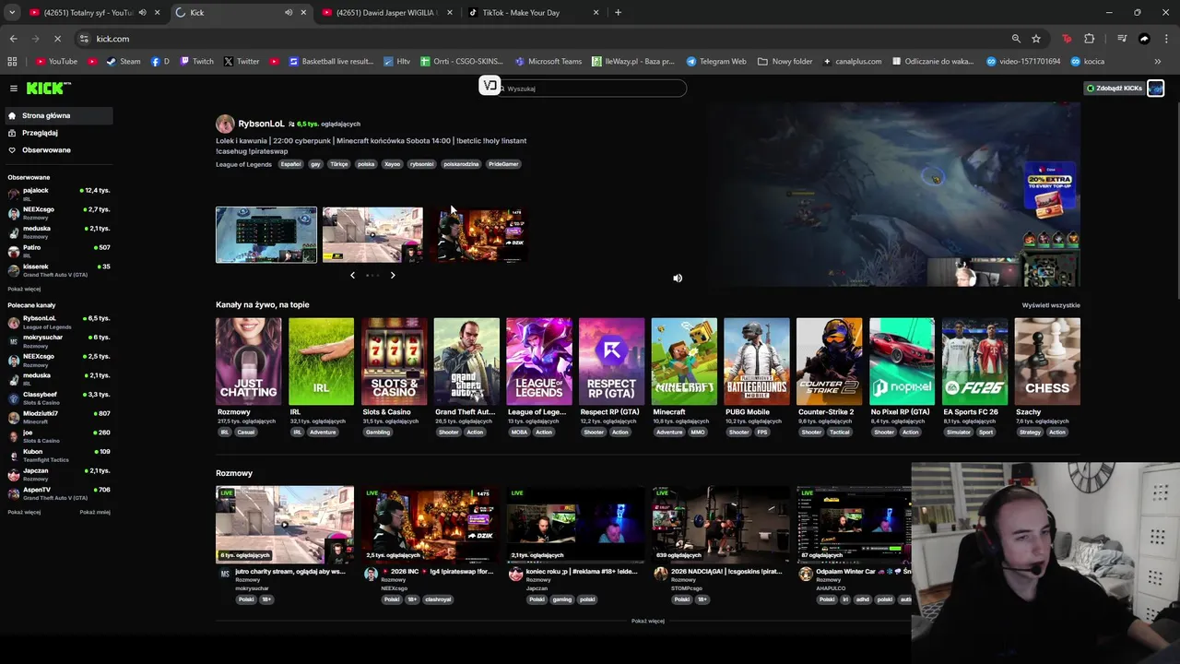Viewport: 1180px width, 664px height.
Task: Open a new browser tab
Action: 618,13
